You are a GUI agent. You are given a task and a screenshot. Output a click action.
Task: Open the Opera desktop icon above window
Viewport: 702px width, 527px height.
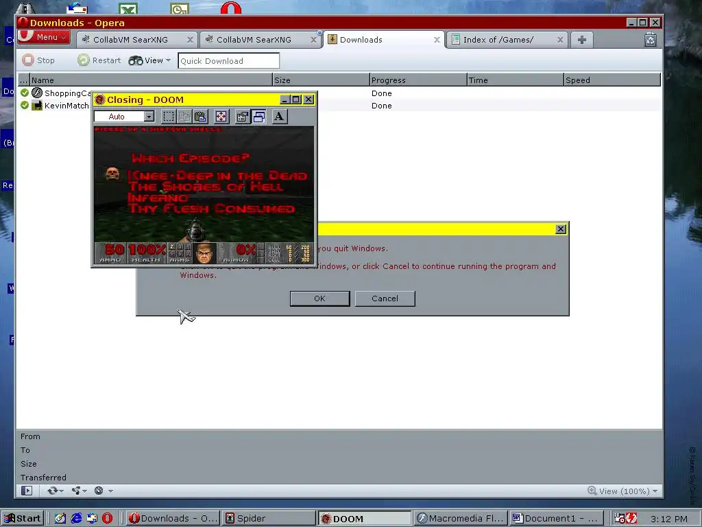[x=230, y=8]
